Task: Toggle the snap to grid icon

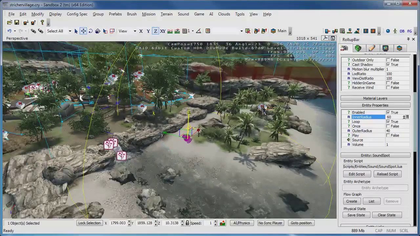Action: click(x=185, y=31)
